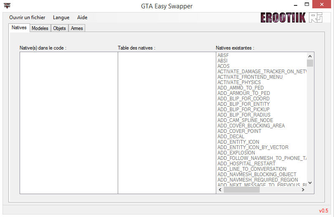Click the RT logo beside EROOTIIK

click(316, 17)
